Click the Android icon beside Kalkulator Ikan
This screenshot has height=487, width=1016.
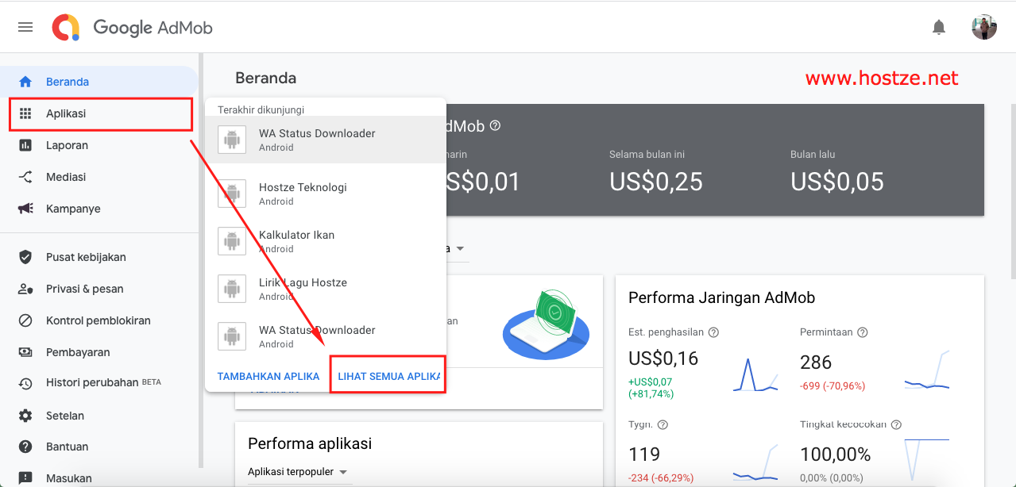(232, 241)
